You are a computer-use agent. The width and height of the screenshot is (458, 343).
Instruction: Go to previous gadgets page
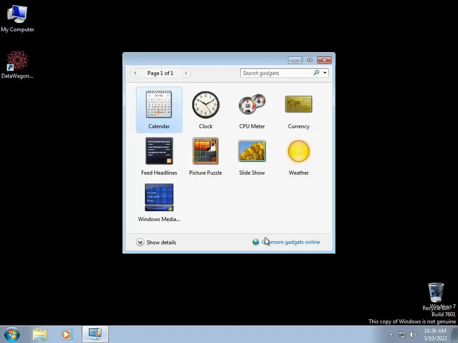[x=135, y=73]
